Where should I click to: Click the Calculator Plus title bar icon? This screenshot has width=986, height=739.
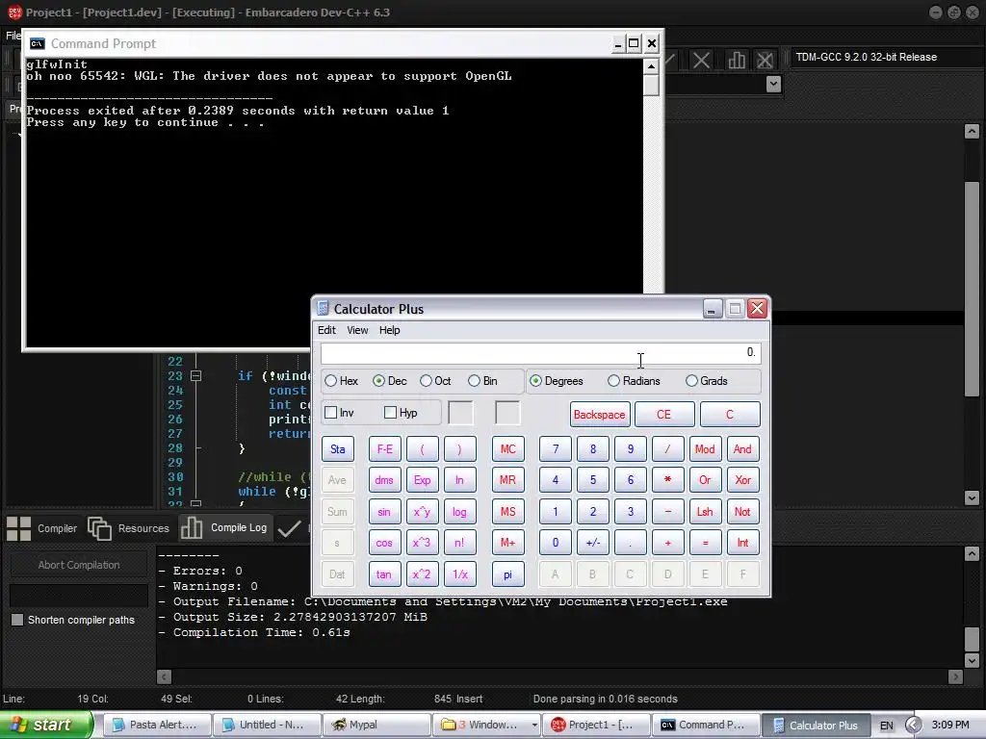[323, 309]
